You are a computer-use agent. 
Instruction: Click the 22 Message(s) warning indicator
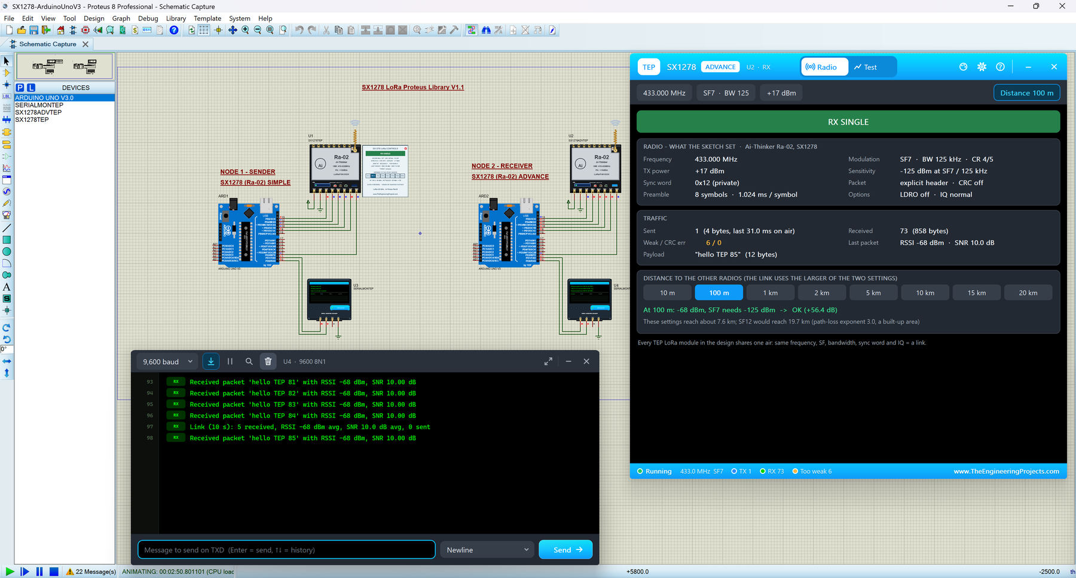(91, 571)
